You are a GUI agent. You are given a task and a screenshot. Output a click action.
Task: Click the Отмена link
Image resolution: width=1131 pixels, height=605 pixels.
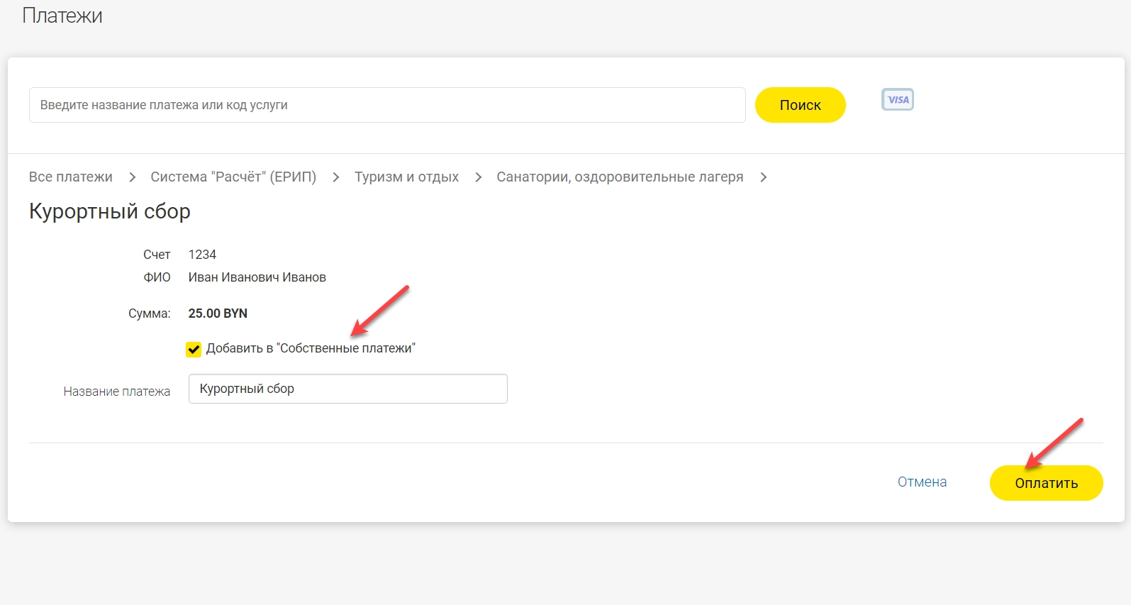tap(922, 482)
